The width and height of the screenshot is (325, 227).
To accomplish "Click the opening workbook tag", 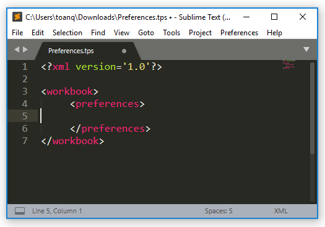I will tap(69, 92).
